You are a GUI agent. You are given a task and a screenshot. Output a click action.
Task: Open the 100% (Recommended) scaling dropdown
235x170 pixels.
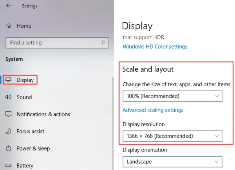click(x=172, y=96)
